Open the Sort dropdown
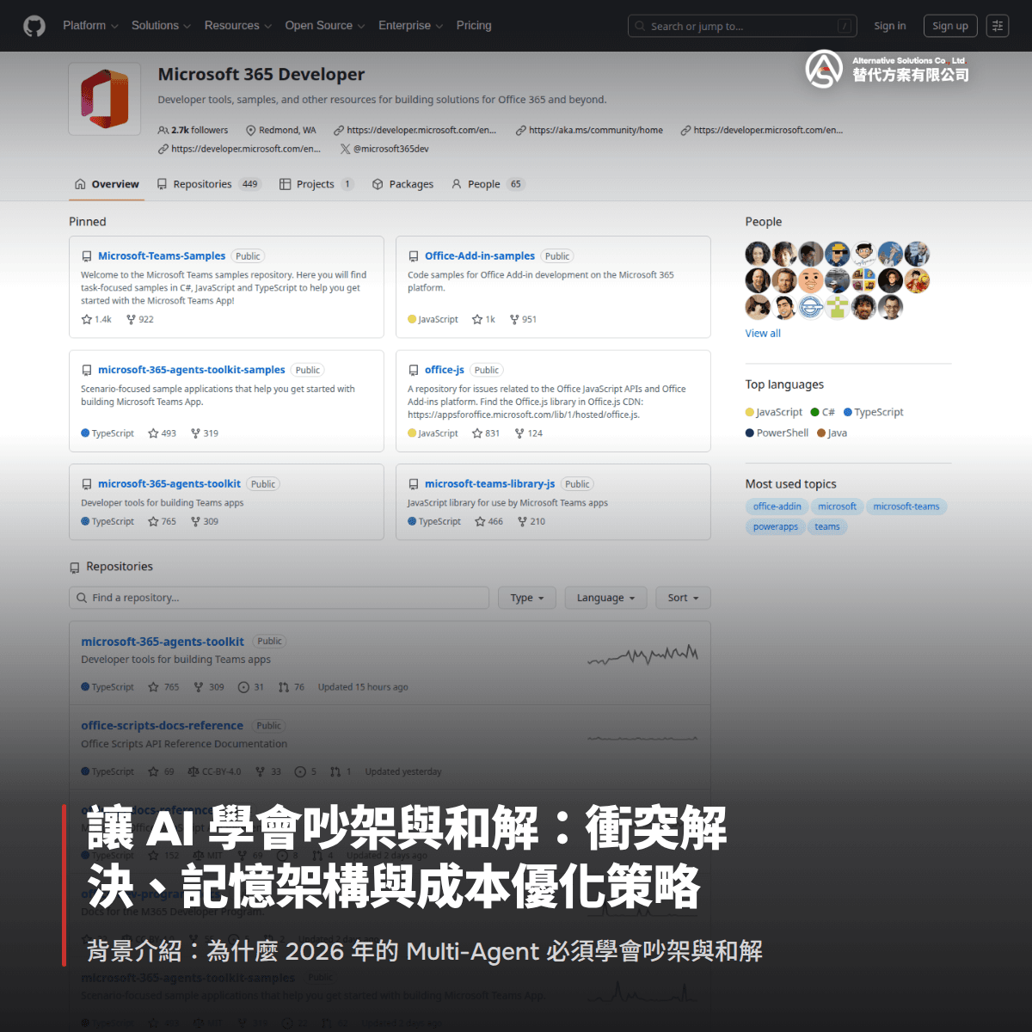Image resolution: width=1032 pixels, height=1032 pixels. [x=684, y=598]
